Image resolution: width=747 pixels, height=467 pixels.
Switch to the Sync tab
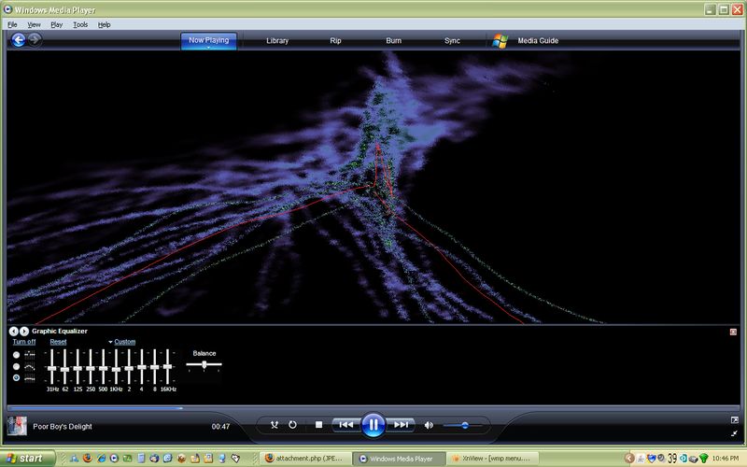pos(452,40)
